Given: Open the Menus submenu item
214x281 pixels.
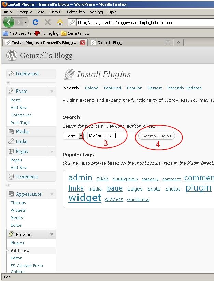Looking at the screenshot, I should point(17,218).
